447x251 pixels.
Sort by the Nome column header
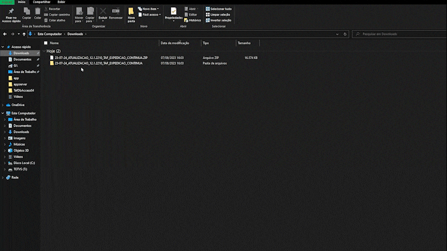(54, 43)
